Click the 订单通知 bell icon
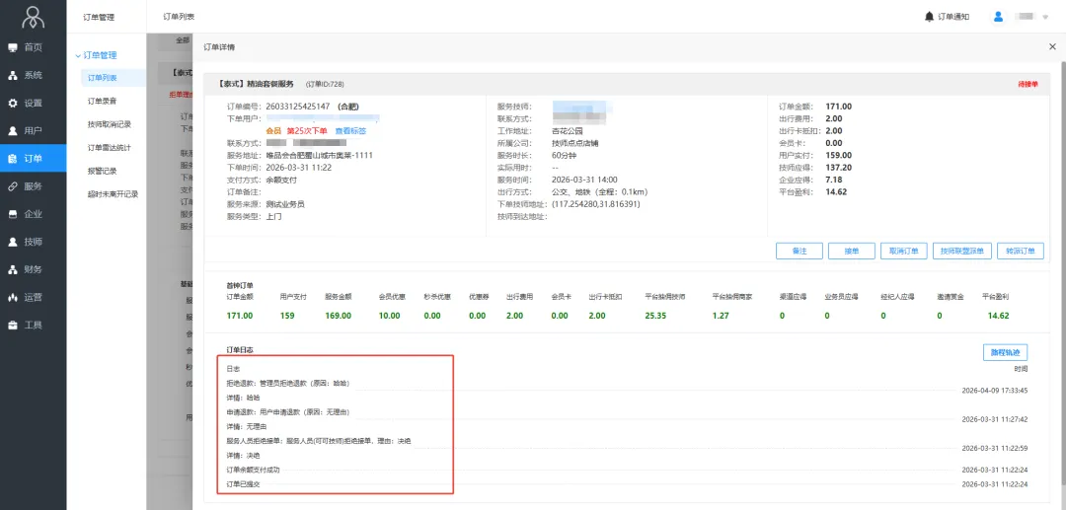The height and width of the screenshot is (510, 1066). (929, 17)
